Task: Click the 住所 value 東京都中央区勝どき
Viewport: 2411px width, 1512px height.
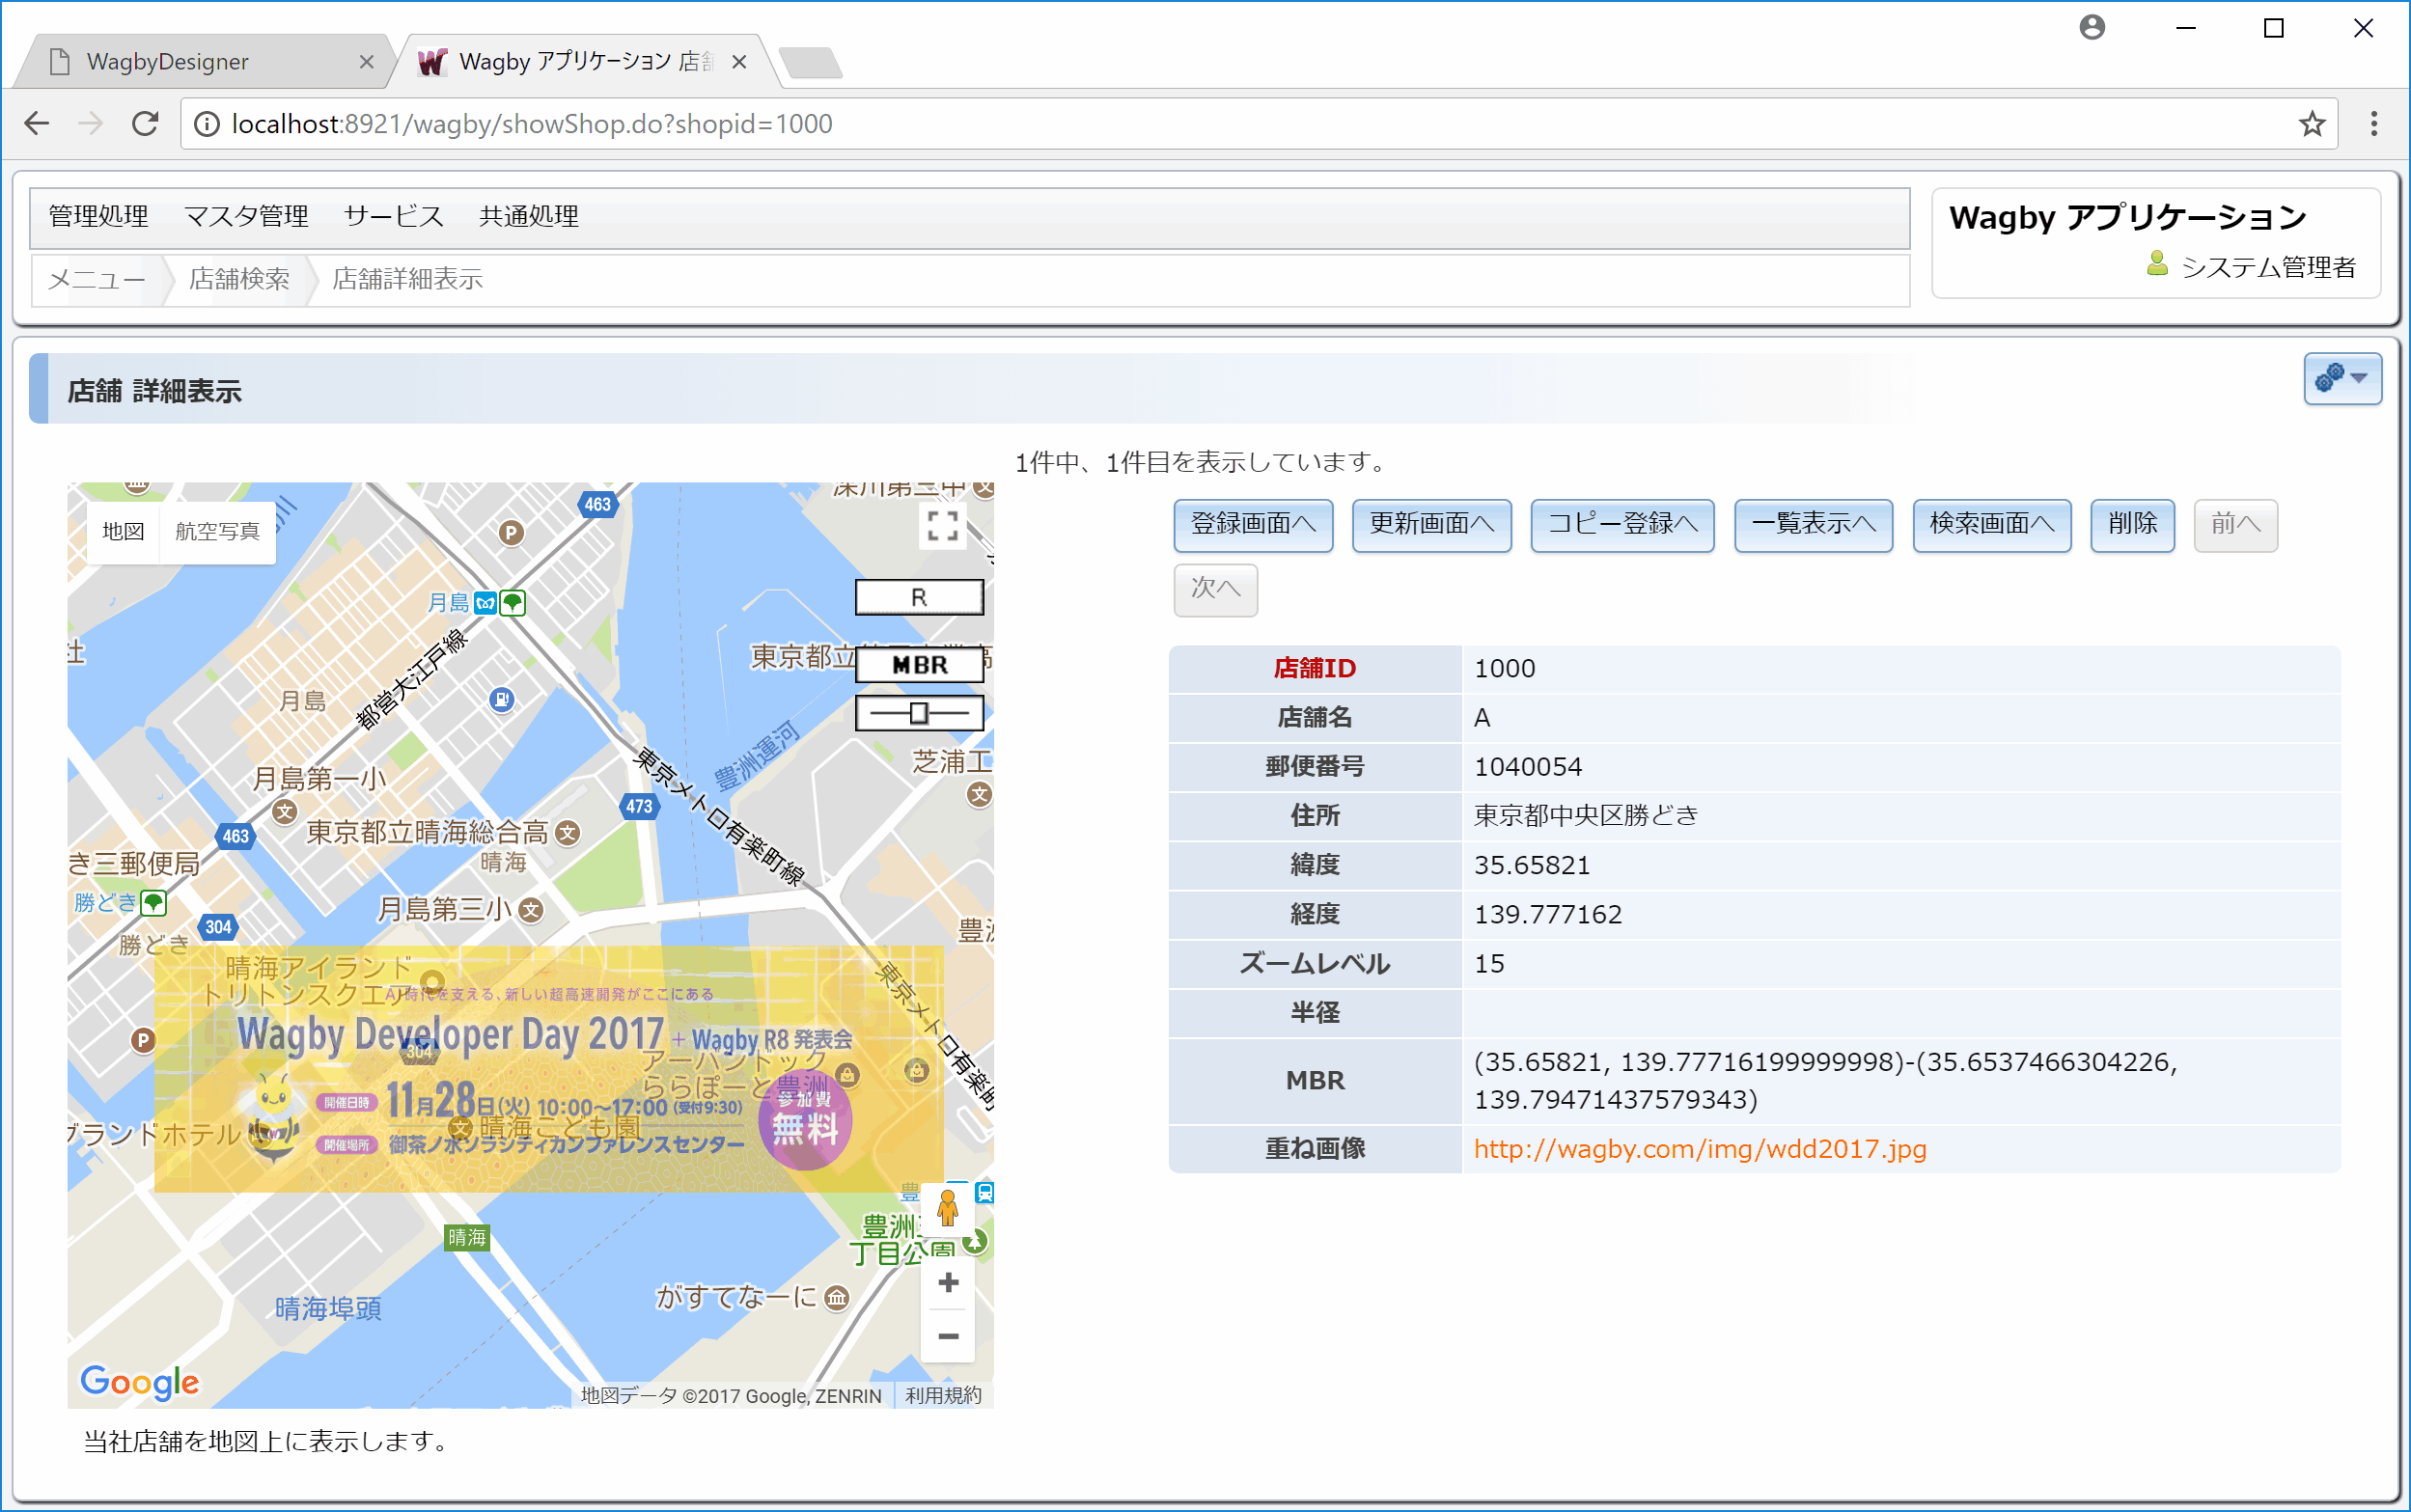Action: tap(1586, 816)
